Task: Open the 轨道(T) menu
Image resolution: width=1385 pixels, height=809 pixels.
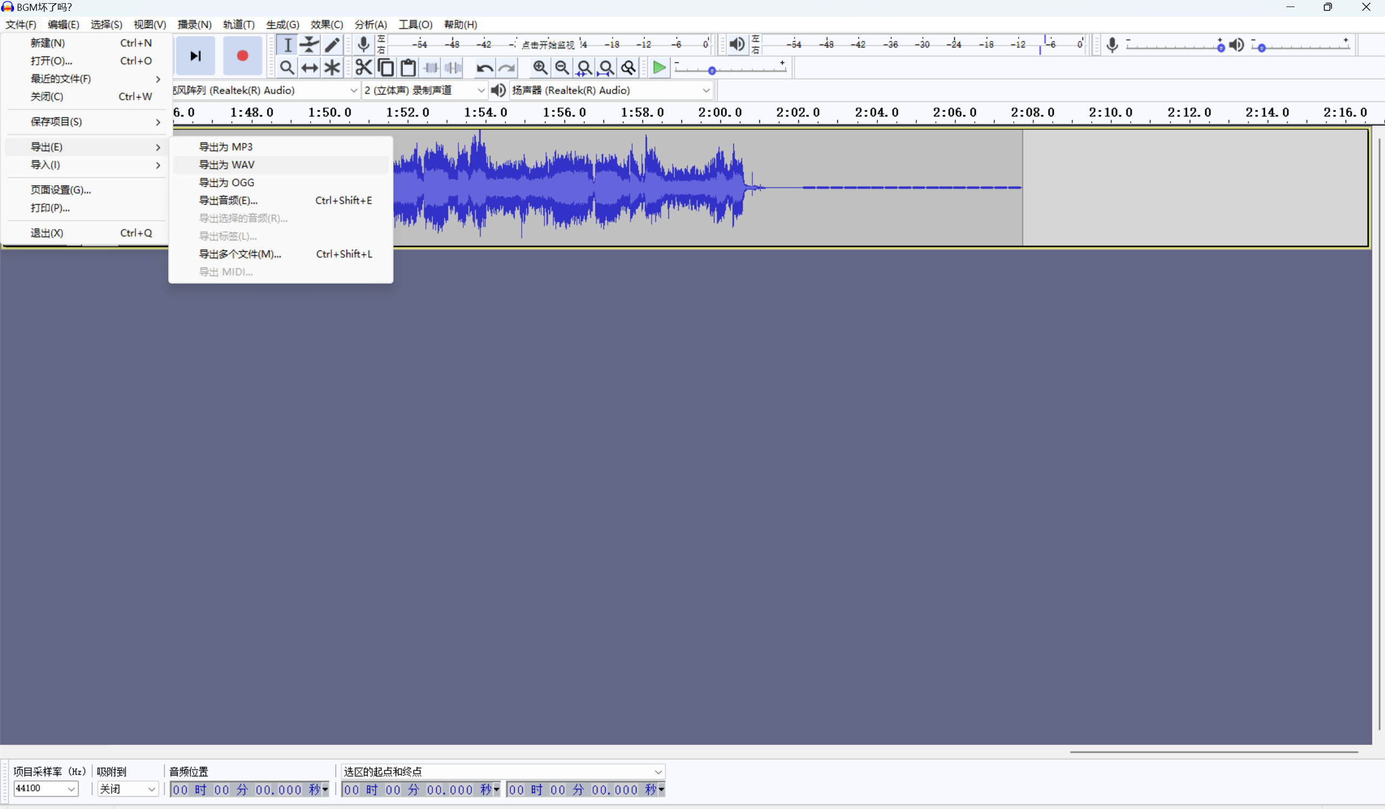Action: tap(239, 25)
